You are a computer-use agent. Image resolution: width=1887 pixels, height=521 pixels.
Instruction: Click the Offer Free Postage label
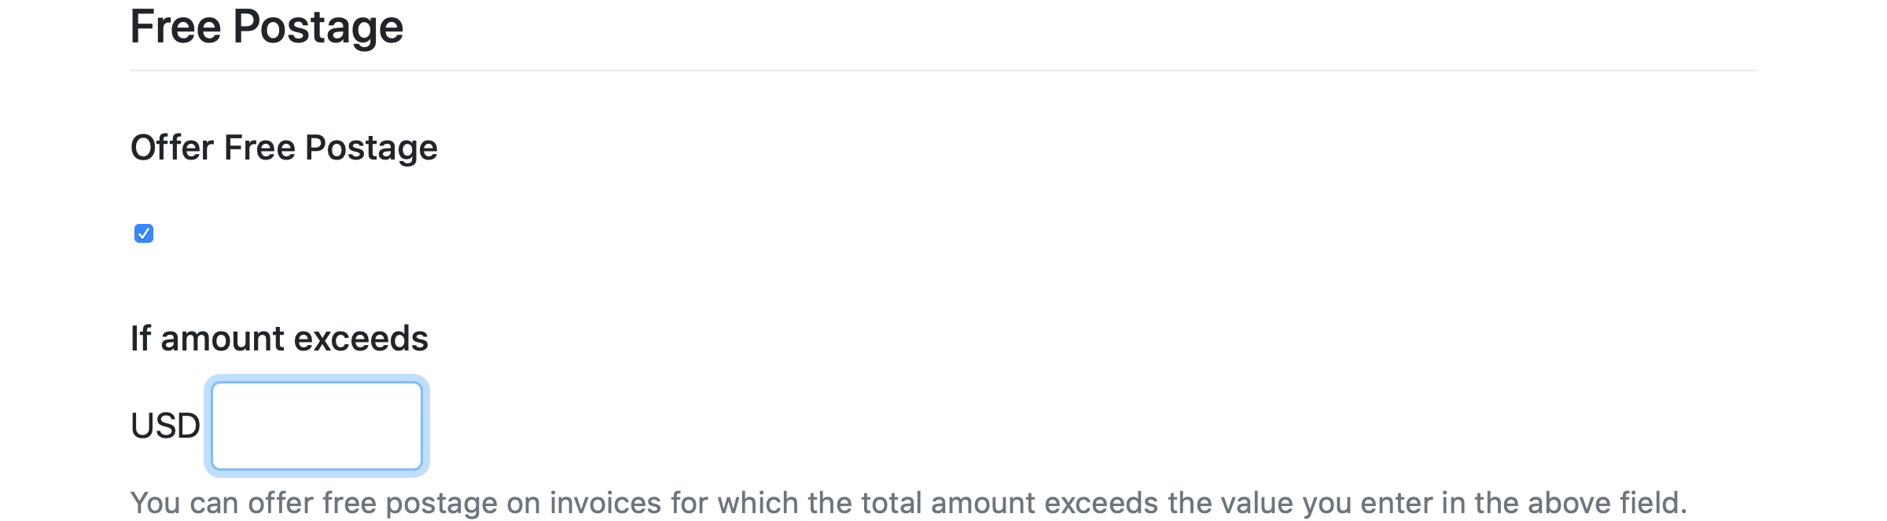coord(284,148)
